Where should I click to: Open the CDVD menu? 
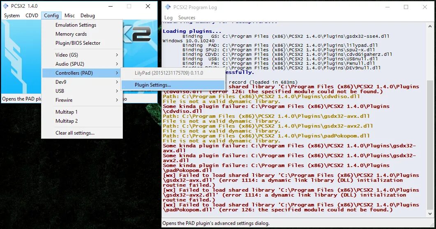pos(32,16)
